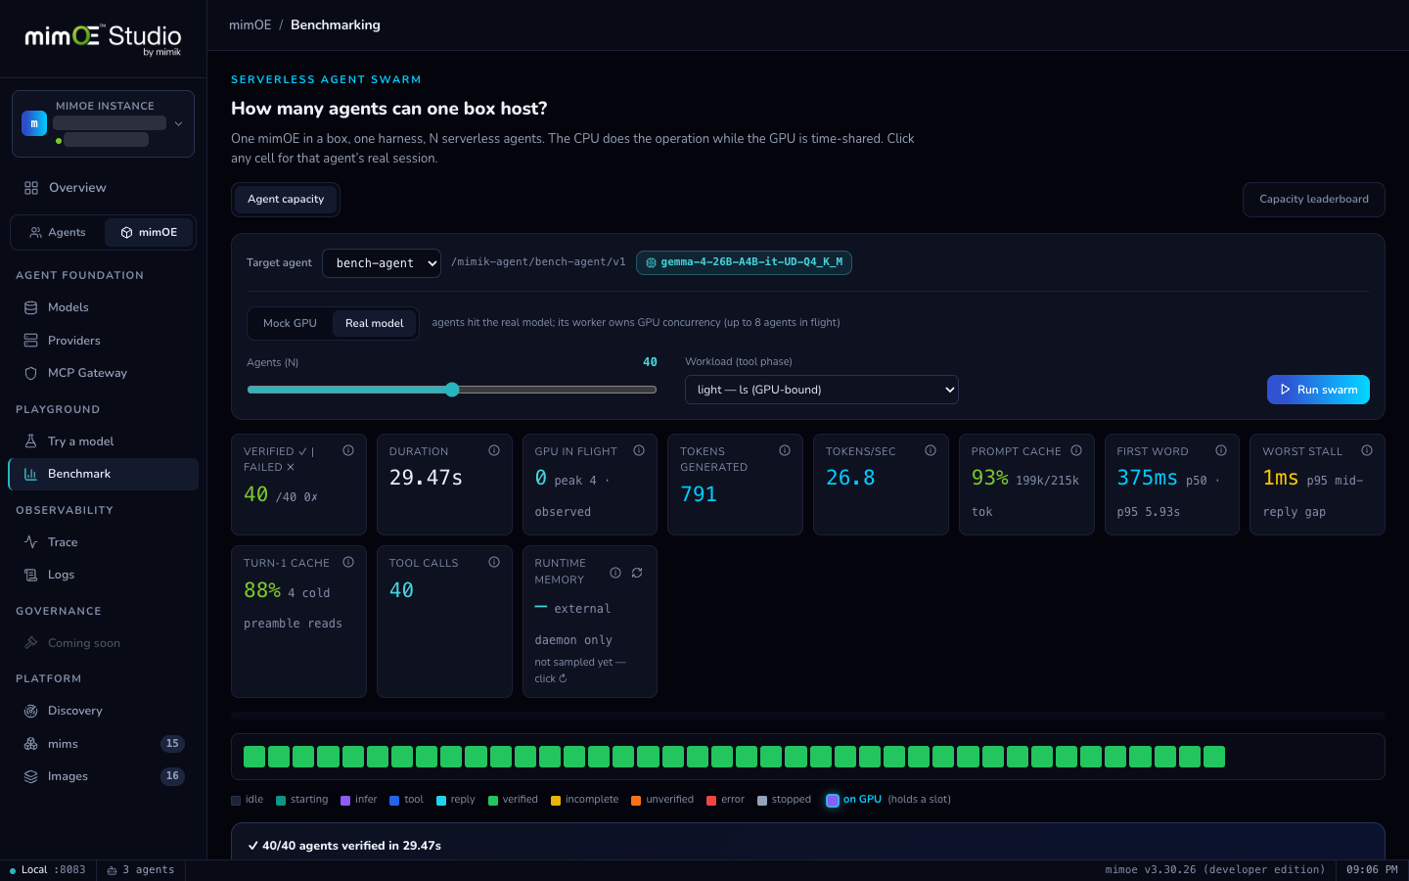
Task: Click the mimOE Studio logo
Action: [x=103, y=39]
